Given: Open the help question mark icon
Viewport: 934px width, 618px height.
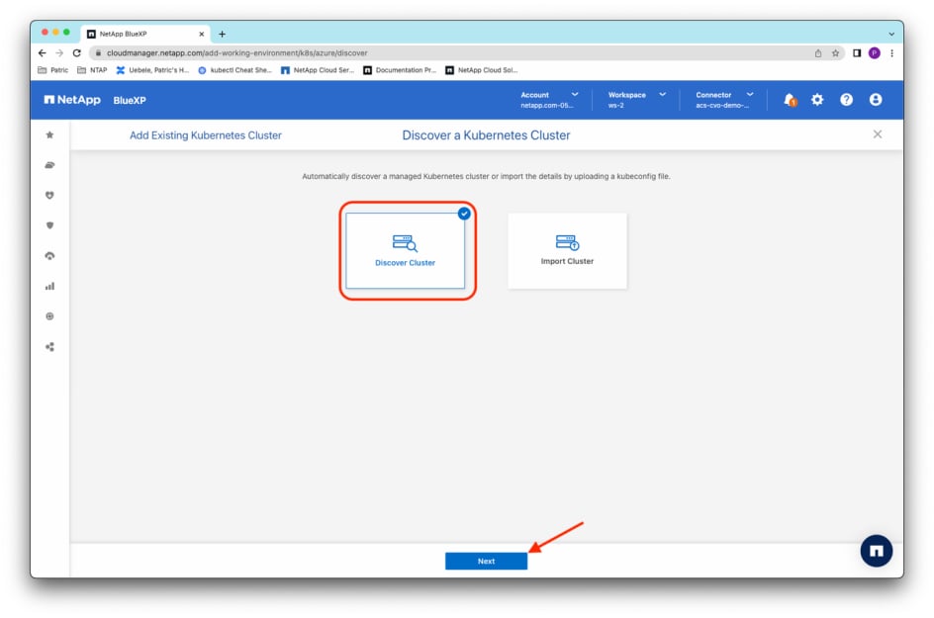Looking at the screenshot, I should click(846, 100).
